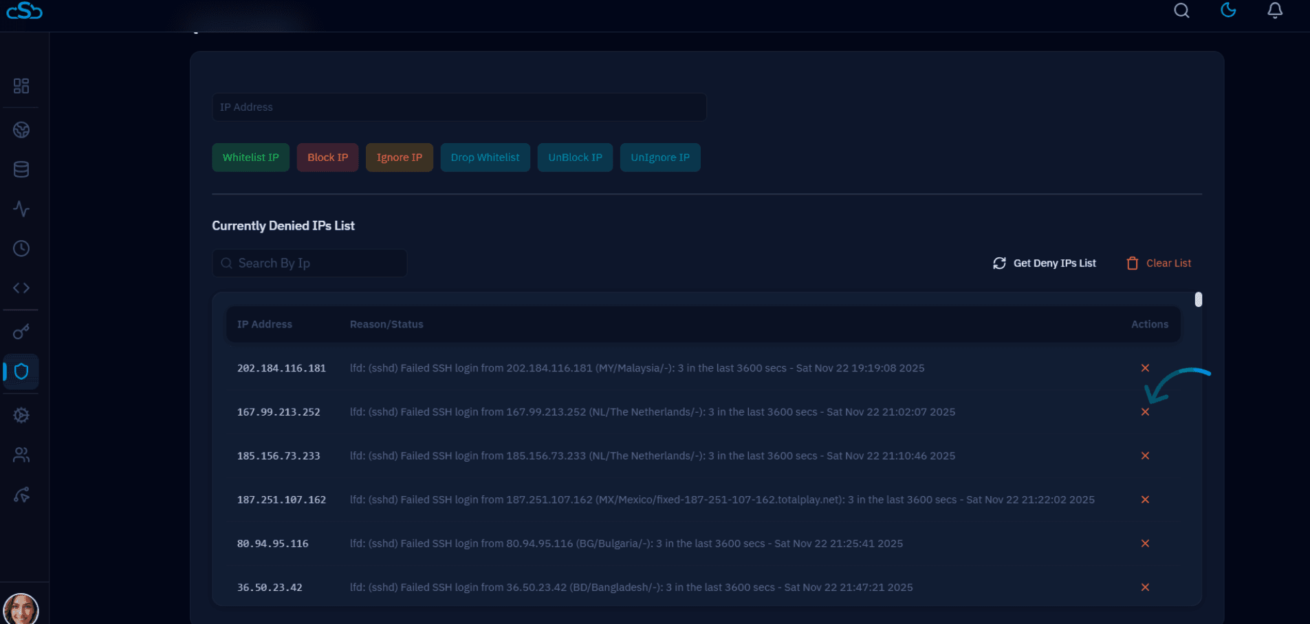Open the search icon in top bar
This screenshot has width=1310, height=624.
[x=1181, y=10]
